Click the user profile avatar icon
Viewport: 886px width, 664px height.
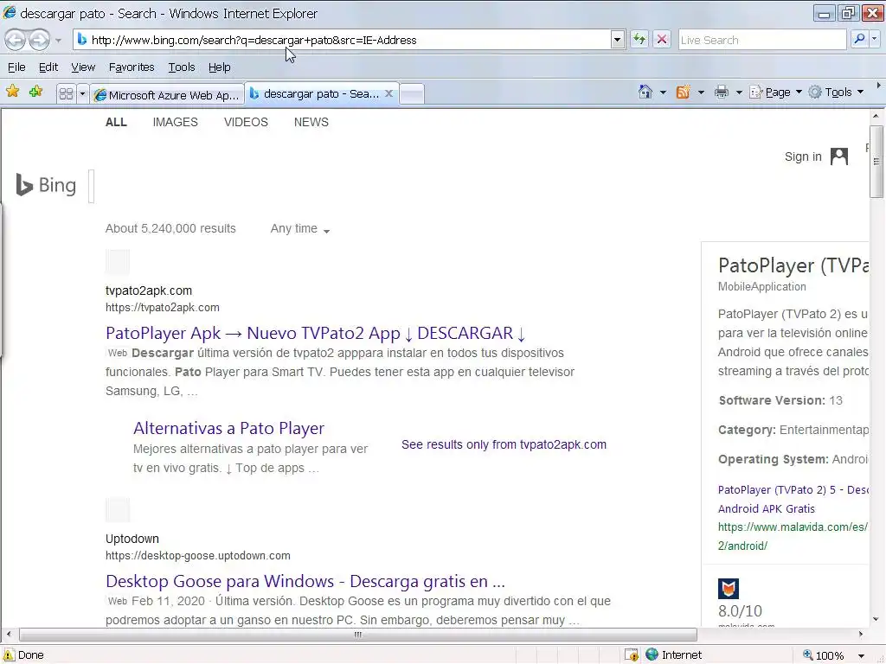click(x=839, y=156)
